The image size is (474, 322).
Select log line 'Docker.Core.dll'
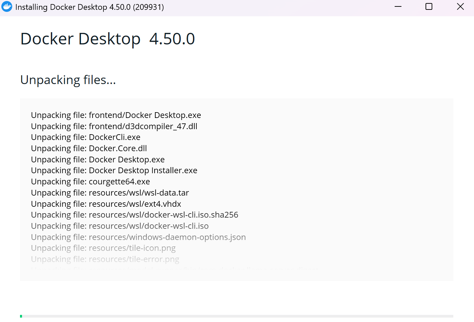[x=89, y=148]
